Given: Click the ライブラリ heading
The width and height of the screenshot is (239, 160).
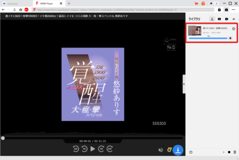Looking at the screenshot, I should [x=194, y=19].
